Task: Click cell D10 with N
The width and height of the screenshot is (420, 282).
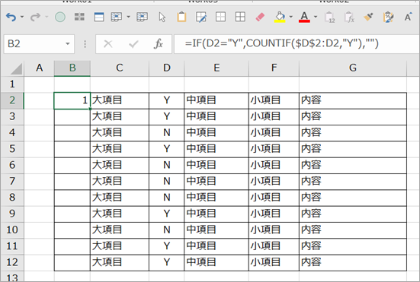Action: 167,230
